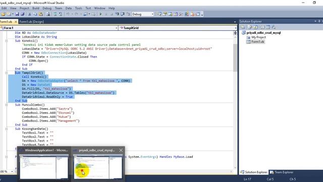Save Form1.vb with the Save icon
This screenshot has width=323, height=182.
point(17,14)
